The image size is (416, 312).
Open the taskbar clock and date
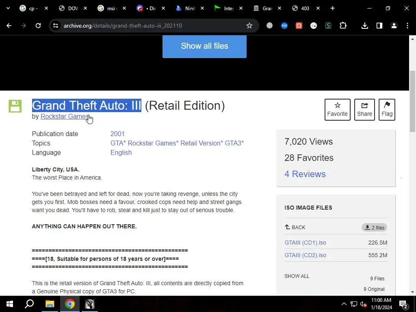381,304
